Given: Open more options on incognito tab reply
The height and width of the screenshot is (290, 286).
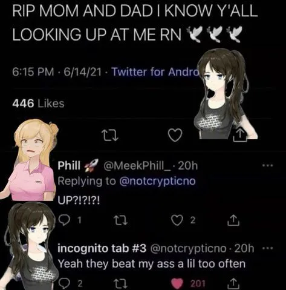Looking at the screenshot, I should pos(268,248).
